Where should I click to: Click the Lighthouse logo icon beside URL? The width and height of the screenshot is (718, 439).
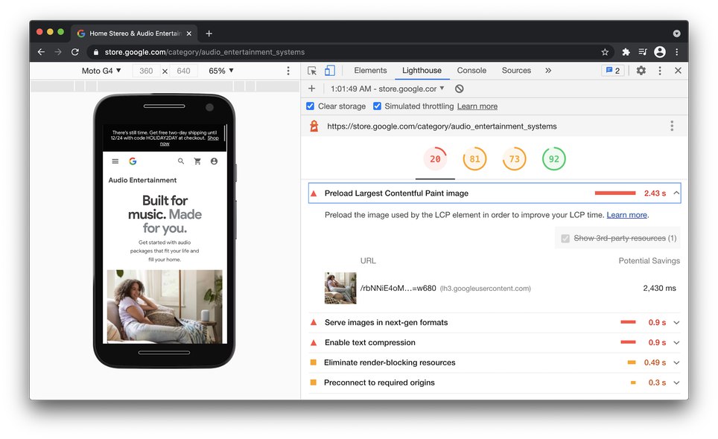point(314,126)
